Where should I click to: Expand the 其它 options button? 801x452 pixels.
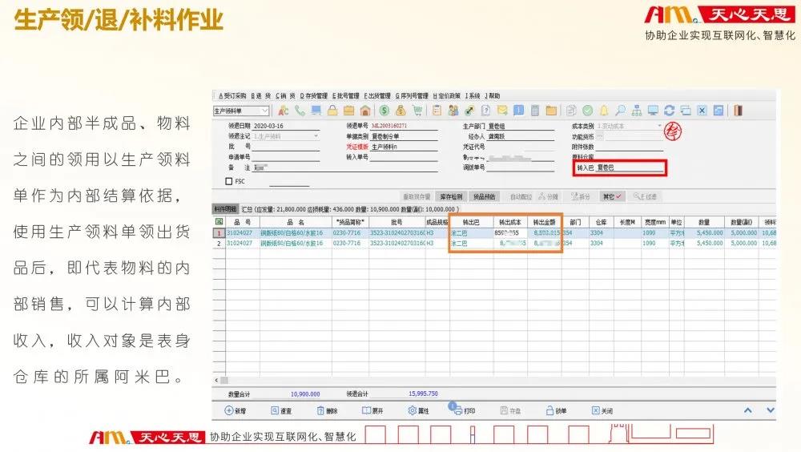pos(611,196)
